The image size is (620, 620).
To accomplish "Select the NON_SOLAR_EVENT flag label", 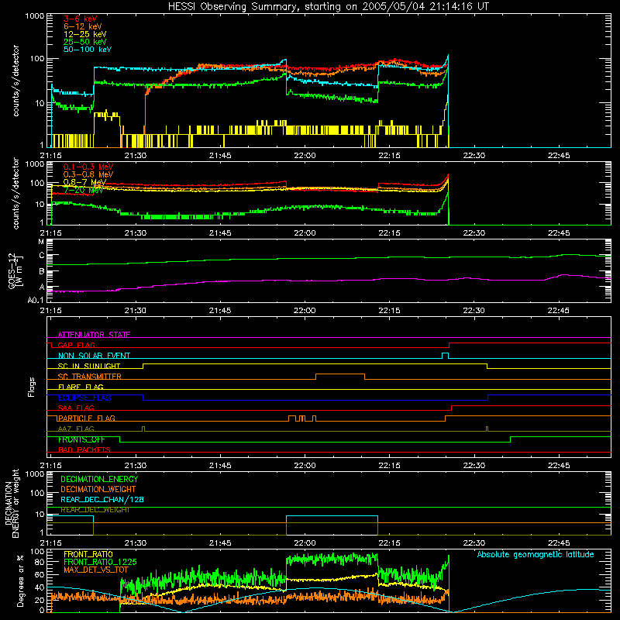I will pos(94,356).
